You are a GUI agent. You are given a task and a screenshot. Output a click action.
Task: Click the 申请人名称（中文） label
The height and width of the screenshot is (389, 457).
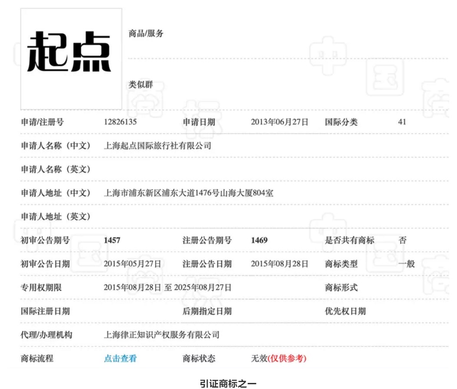pyautogui.click(x=55, y=146)
